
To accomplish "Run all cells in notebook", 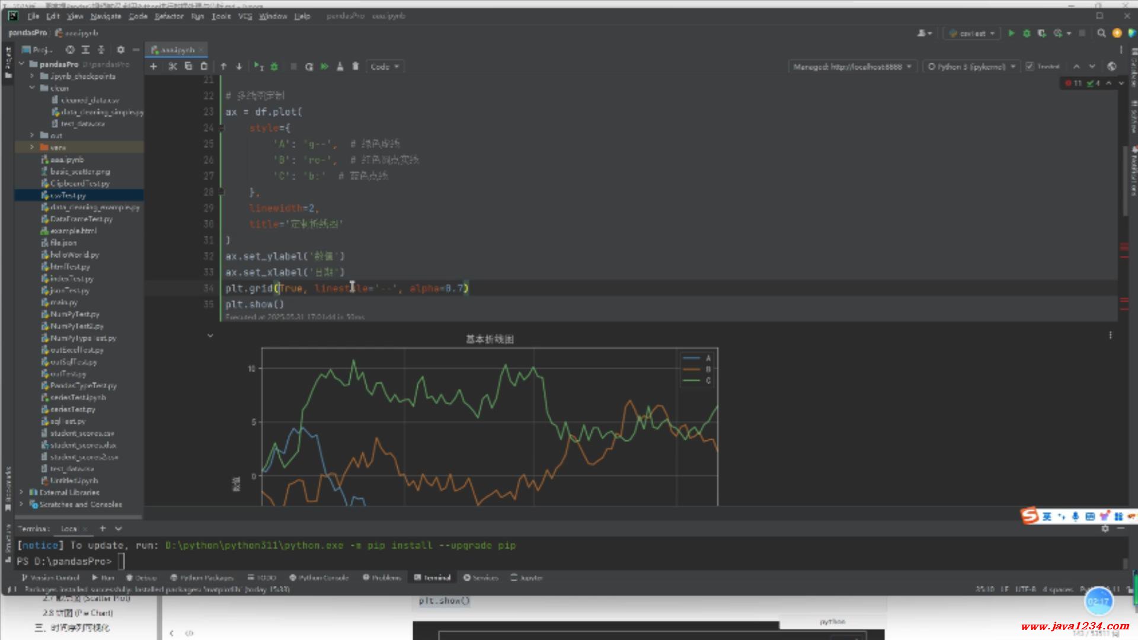I will pos(324,66).
